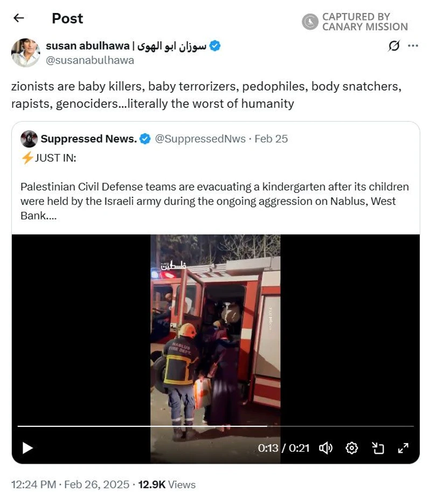Open the @susanabulhawa handle link
This screenshot has width=431, height=497.
pos(90,60)
